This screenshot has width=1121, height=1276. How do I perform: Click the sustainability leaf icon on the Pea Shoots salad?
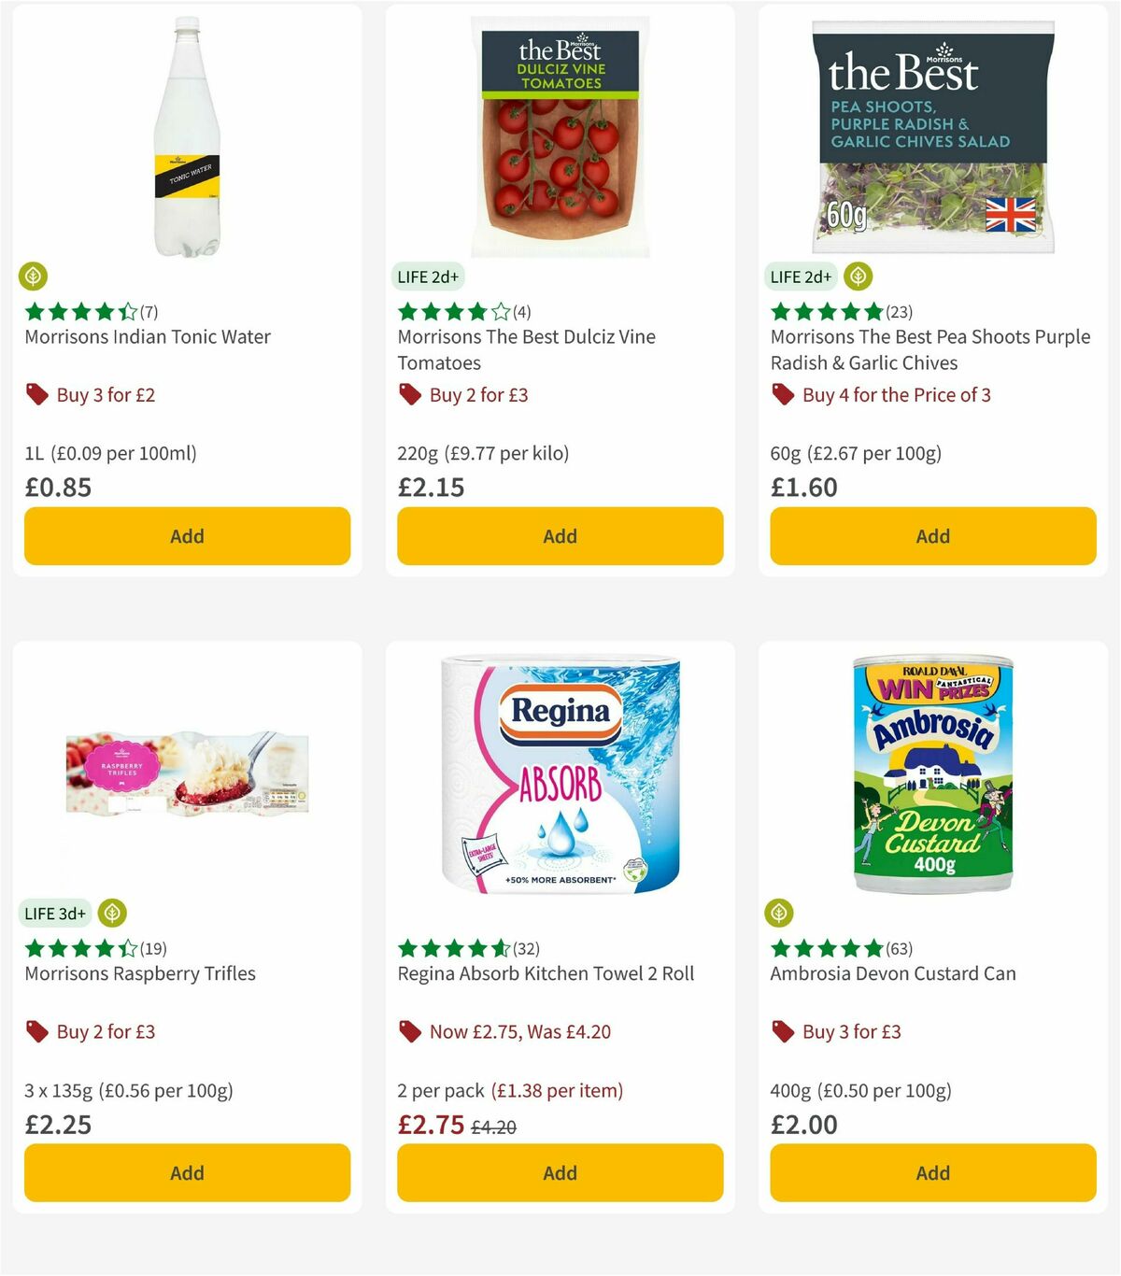857,276
